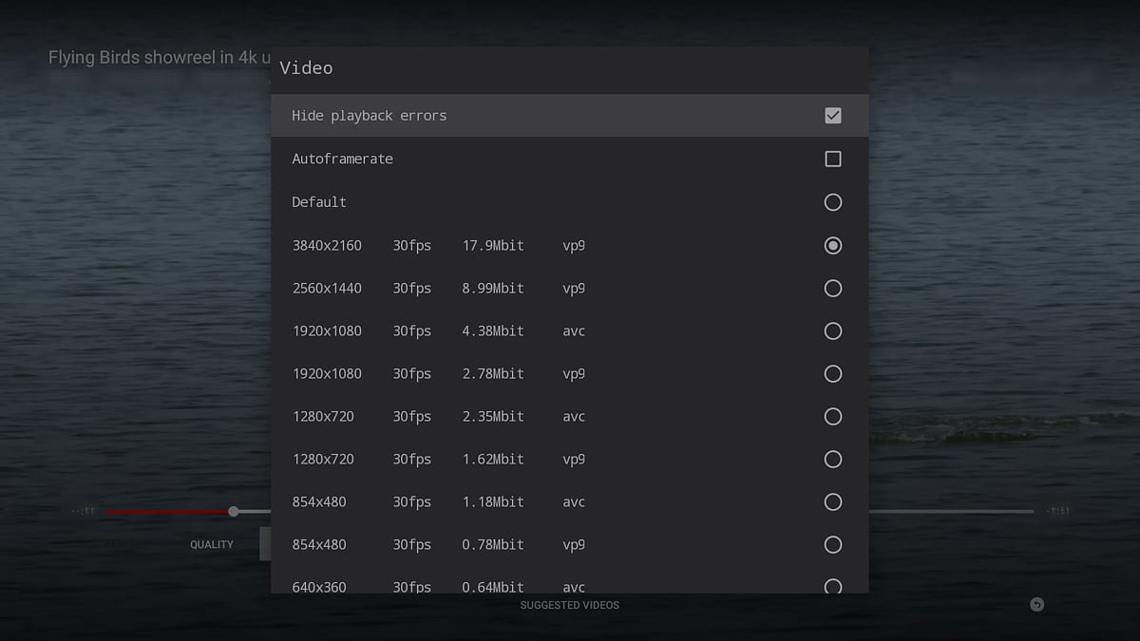The image size is (1140, 641).
Task: Click the SUGGESTED VIDEOS label
Action: (x=570, y=605)
